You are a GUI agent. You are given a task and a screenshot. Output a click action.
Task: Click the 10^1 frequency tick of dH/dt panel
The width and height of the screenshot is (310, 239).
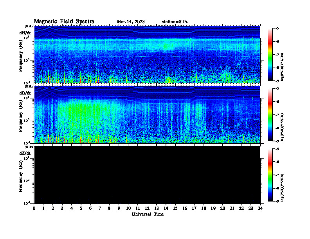27,37
